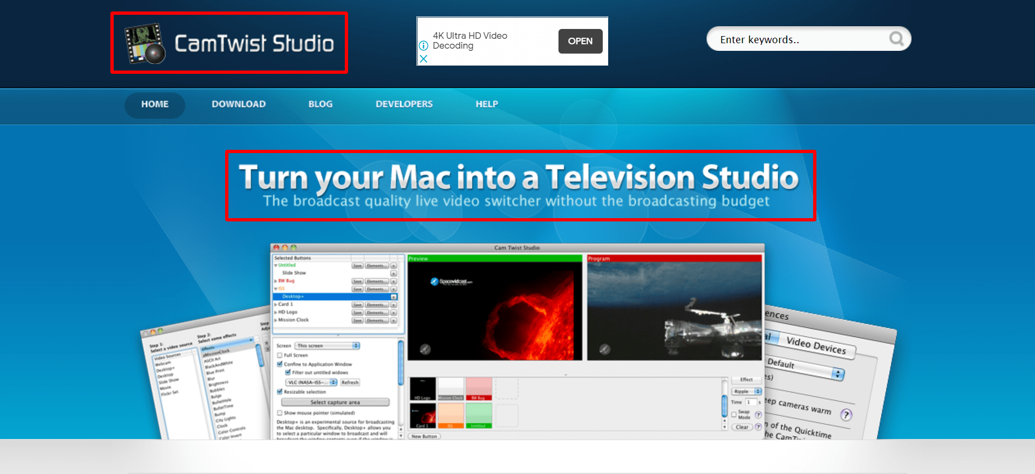Select the Mission Clock thumbnail button

pyautogui.click(x=451, y=389)
